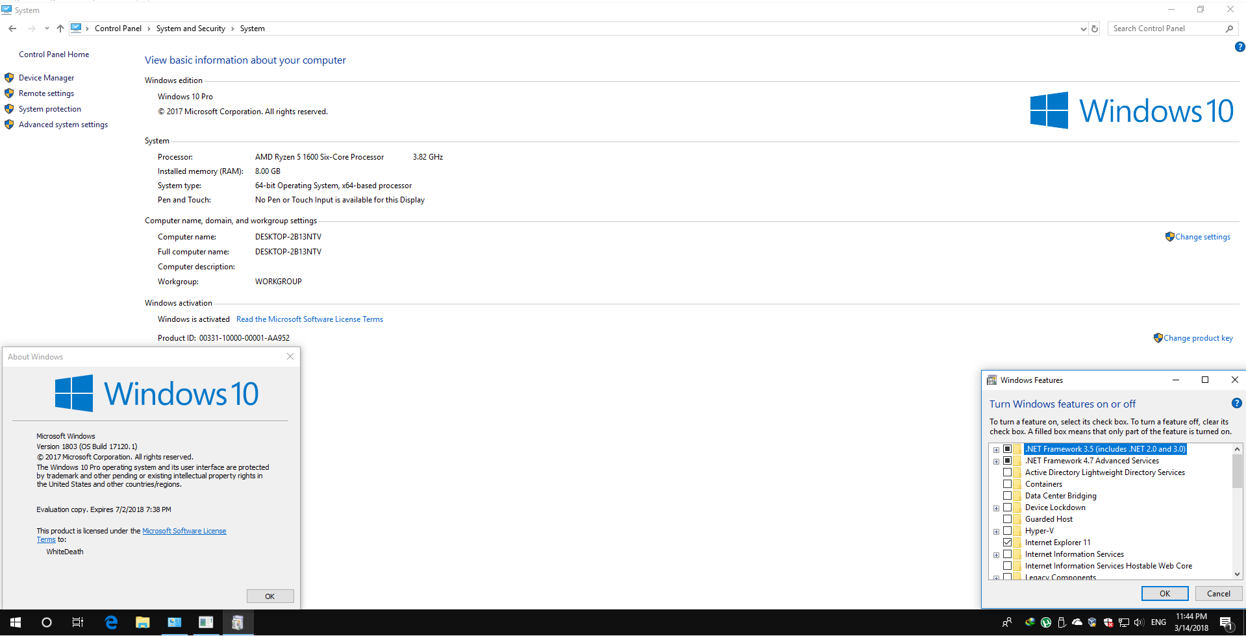Click Safely Remove Hardware tray icon
This screenshot has height=636, width=1246.
(x=1062, y=622)
